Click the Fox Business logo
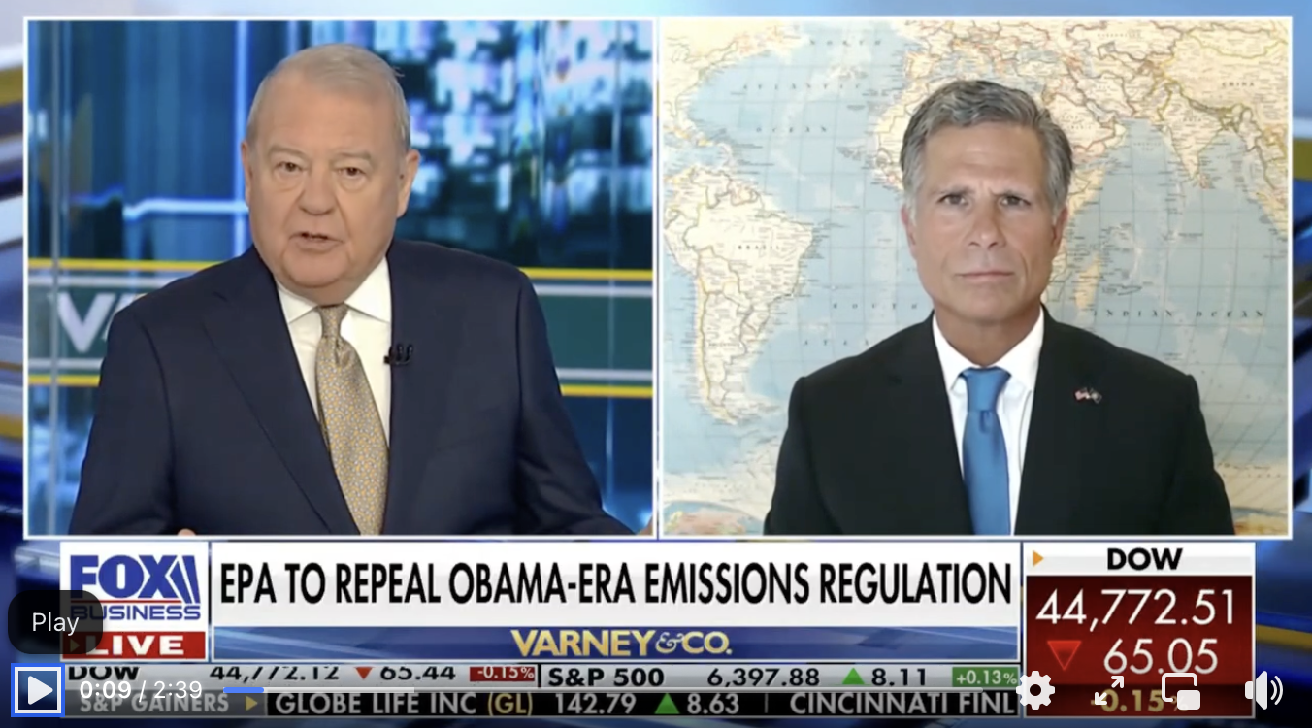This screenshot has height=728, width=1312. point(134,587)
